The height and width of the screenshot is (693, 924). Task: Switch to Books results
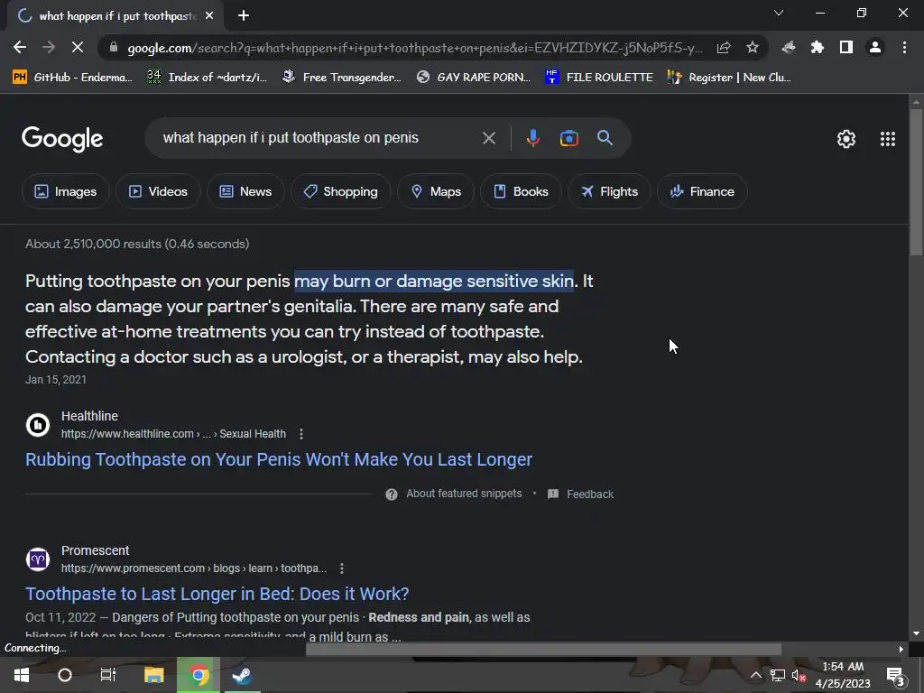tap(521, 191)
